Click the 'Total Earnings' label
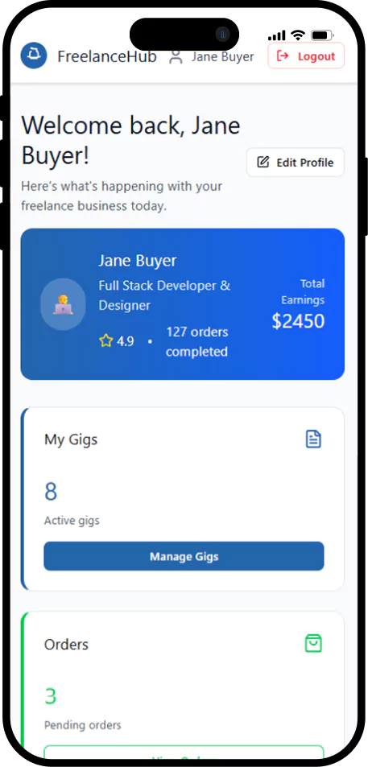The width and height of the screenshot is (368, 767). click(x=303, y=291)
